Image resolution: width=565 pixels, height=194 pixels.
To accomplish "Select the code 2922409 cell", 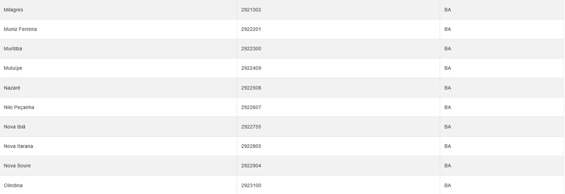I will point(251,68).
